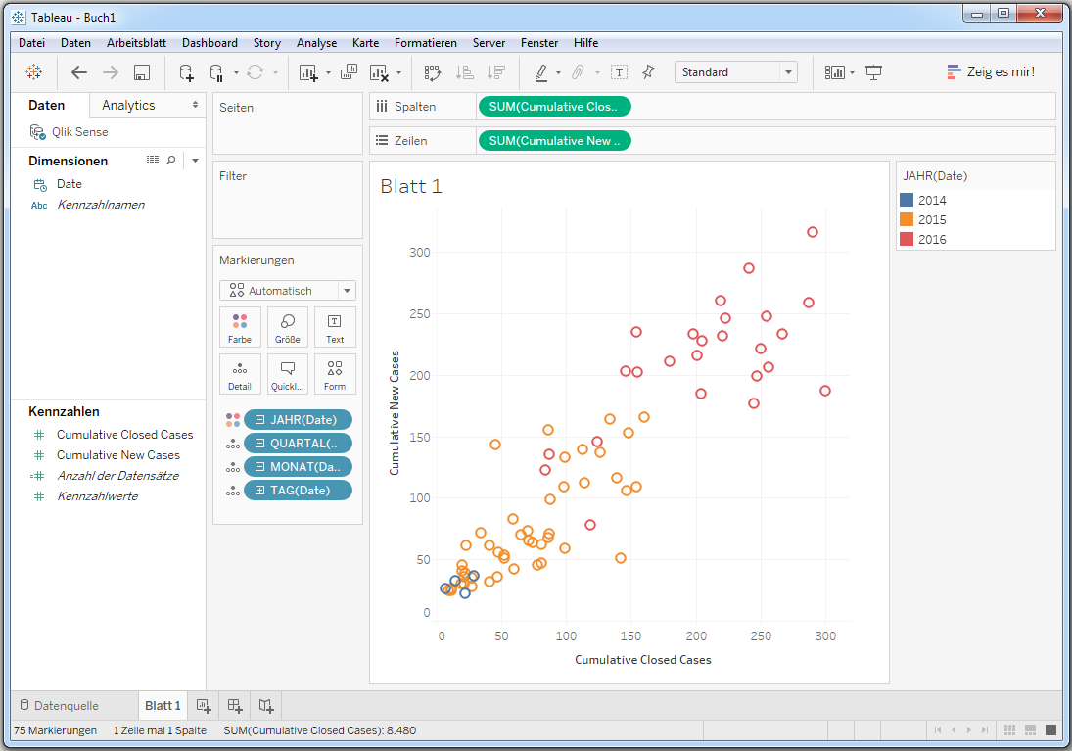Click the fix axes pin icon

click(648, 71)
